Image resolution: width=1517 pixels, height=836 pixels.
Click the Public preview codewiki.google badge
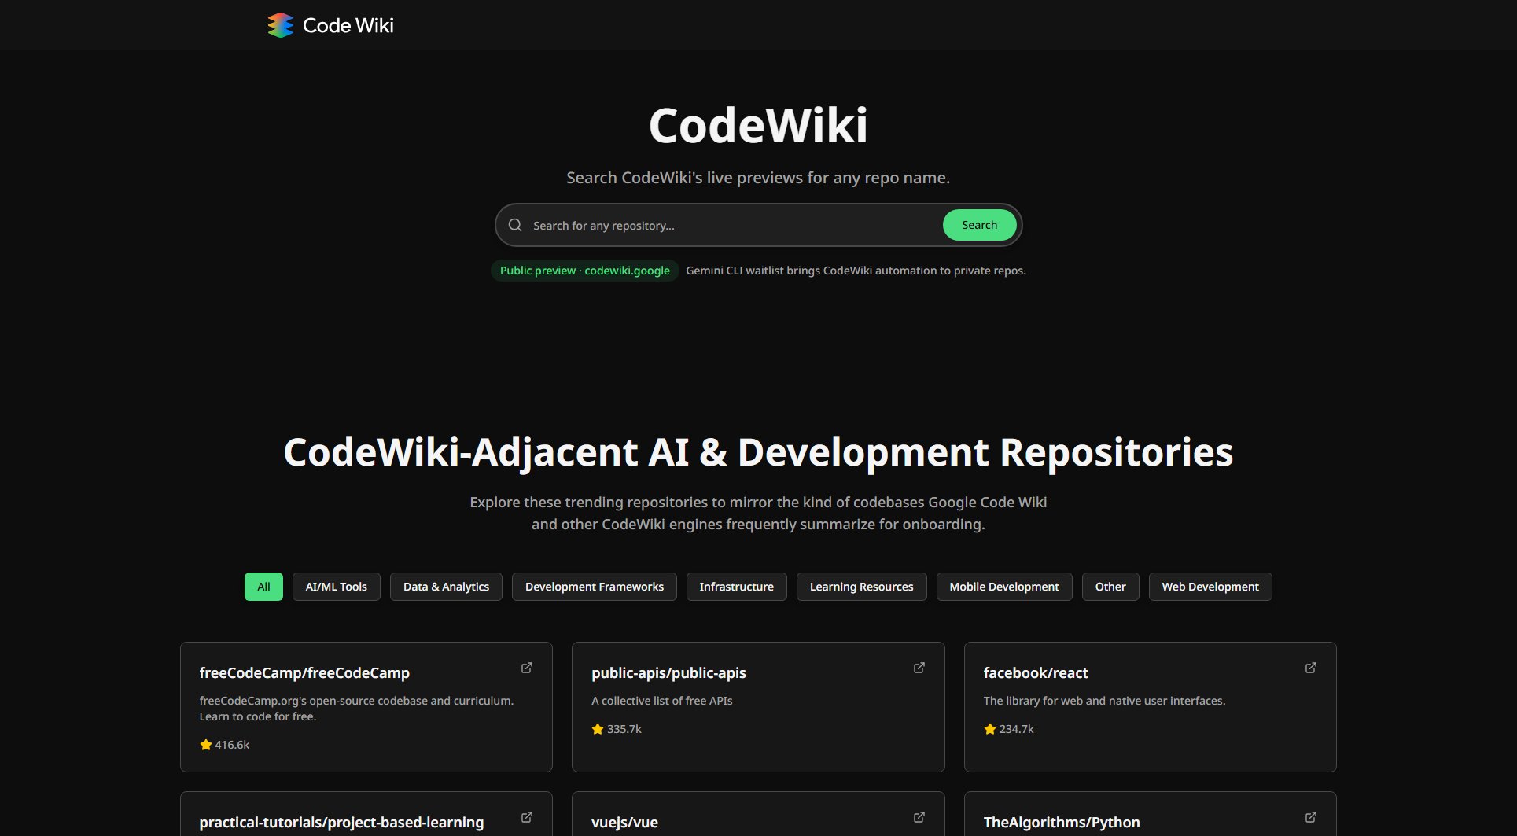pyautogui.click(x=584, y=271)
